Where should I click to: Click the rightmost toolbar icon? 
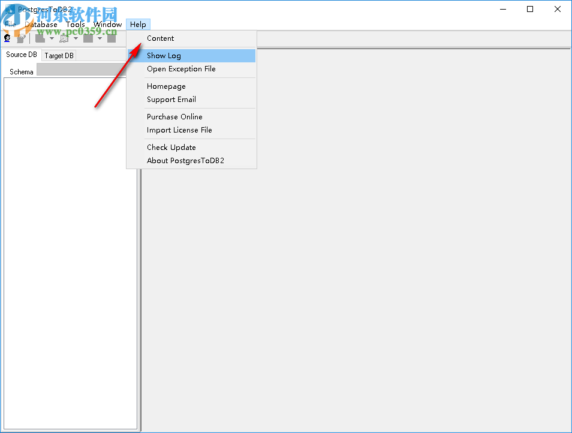click(x=112, y=38)
